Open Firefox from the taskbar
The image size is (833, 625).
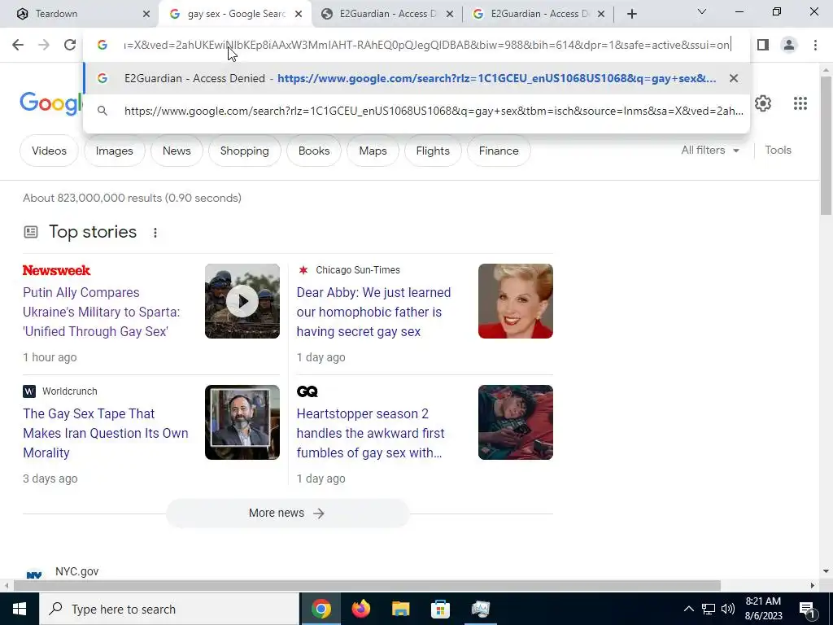click(x=360, y=609)
